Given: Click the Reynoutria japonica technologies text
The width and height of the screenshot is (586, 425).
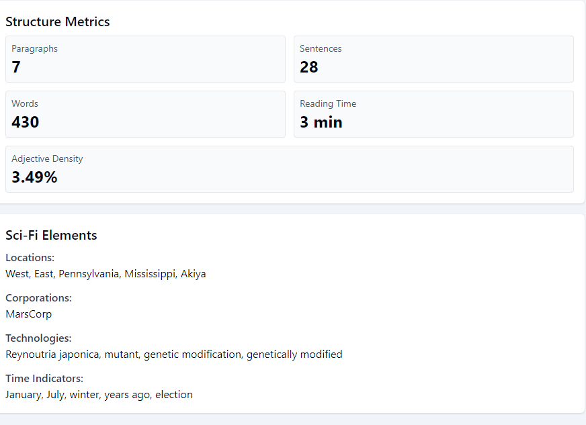Looking at the screenshot, I should (173, 355).
